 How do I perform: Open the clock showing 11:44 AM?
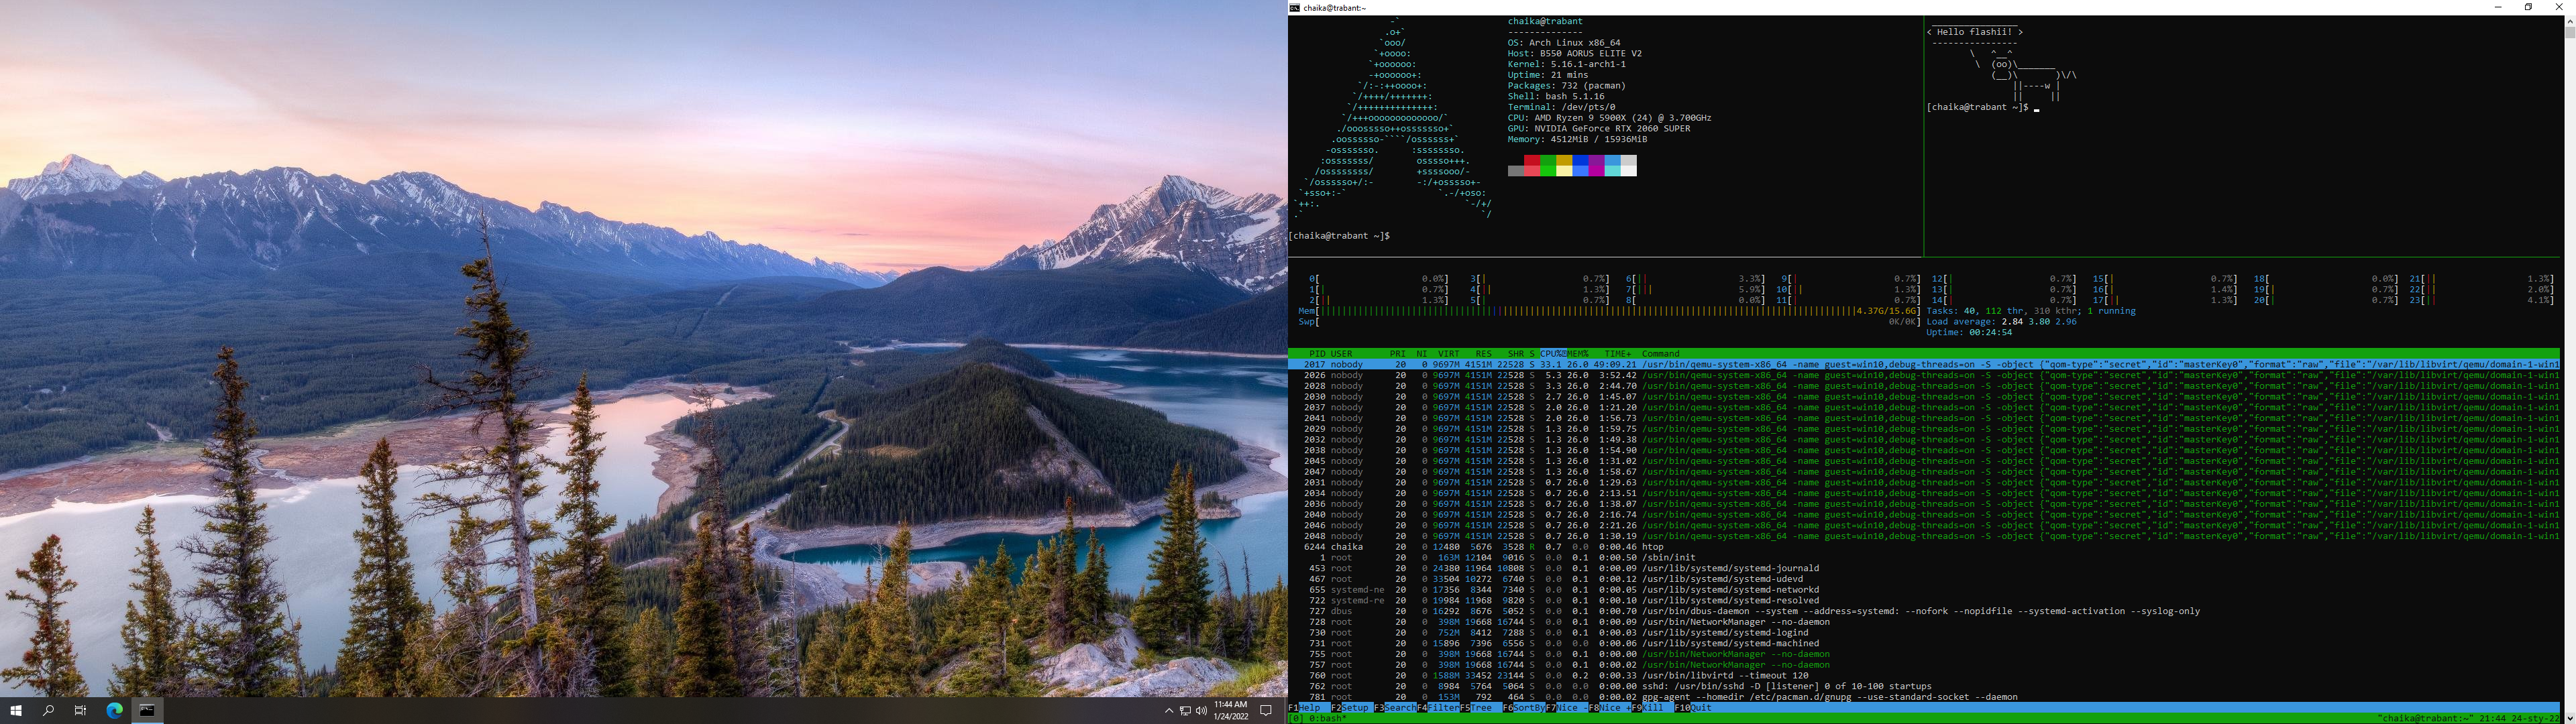pyautogui.click(x=1231, y=711)
